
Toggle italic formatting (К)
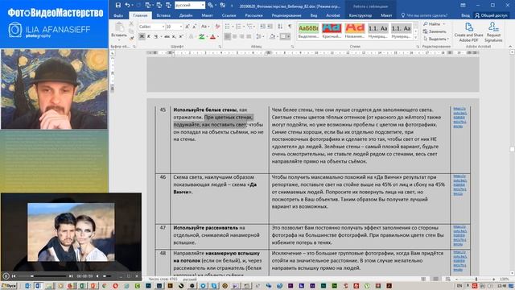click(x=149, y=36)
